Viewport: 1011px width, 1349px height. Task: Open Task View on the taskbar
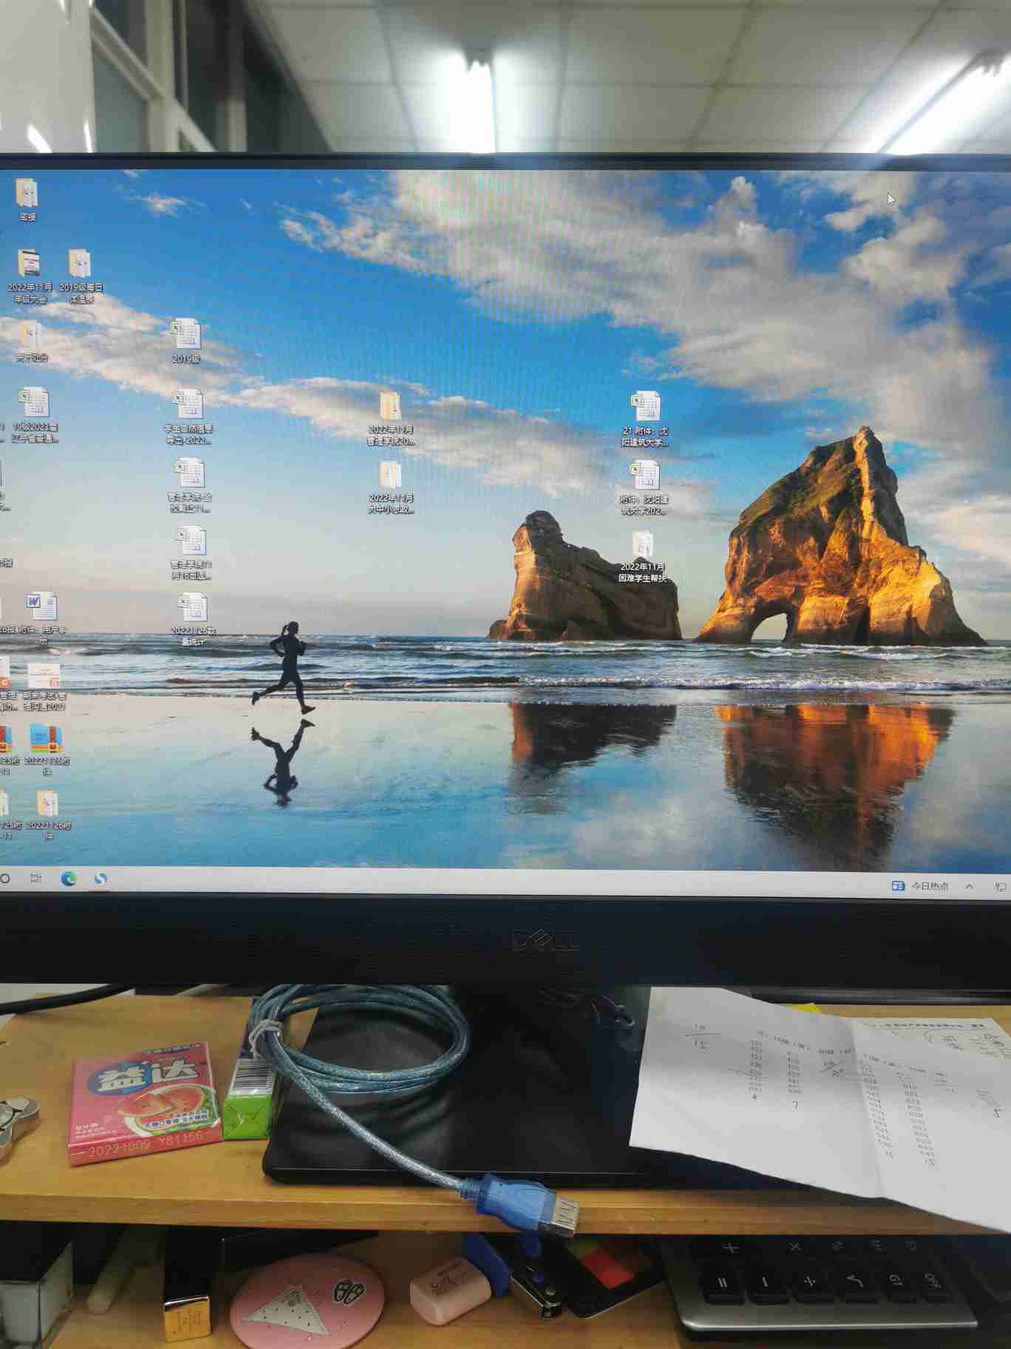click(x=35, y=878)
